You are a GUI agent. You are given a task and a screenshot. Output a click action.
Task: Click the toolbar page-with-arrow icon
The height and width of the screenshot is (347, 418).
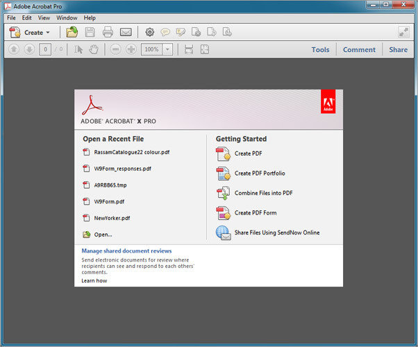(x=212, y=32)
